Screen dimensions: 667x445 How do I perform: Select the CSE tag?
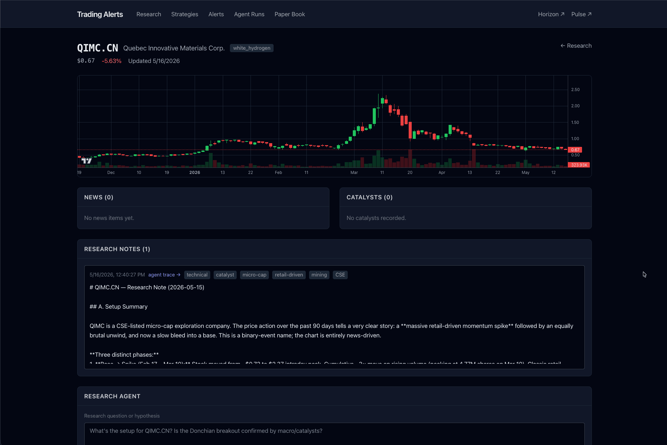tap(340, 275)
